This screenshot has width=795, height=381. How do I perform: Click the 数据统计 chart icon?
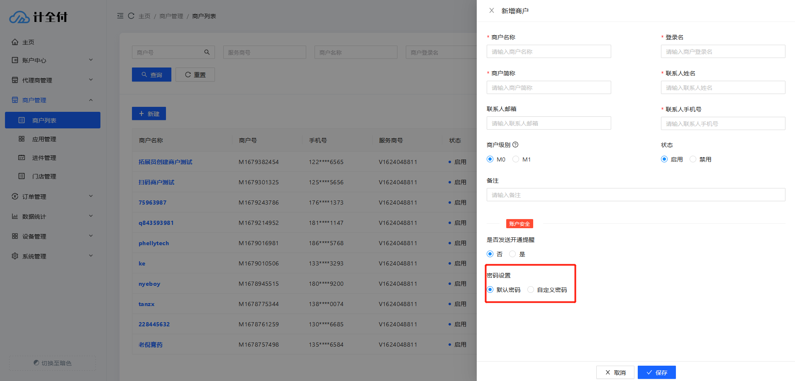pos(15,216)
